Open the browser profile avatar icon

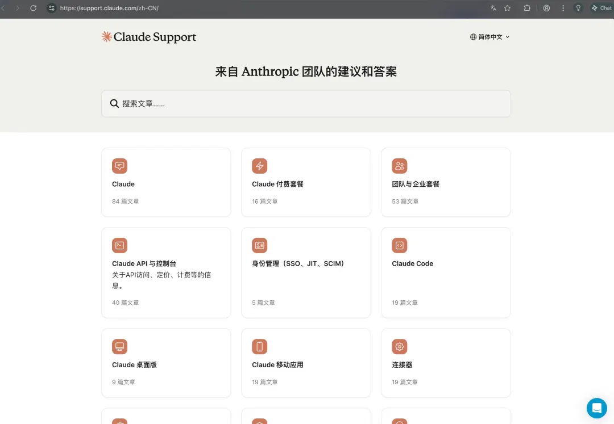546,8
